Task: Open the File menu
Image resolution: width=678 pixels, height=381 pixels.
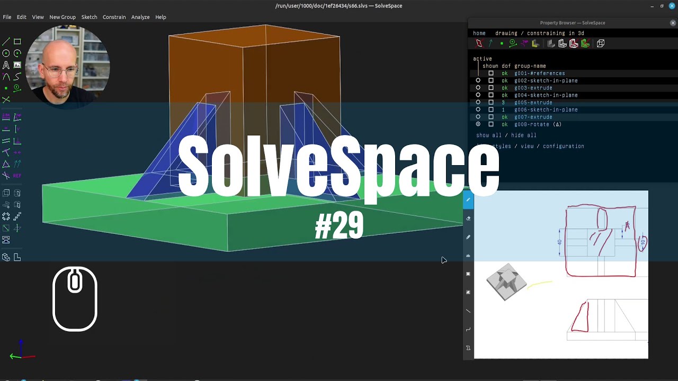Action: (x=7, y=17)
